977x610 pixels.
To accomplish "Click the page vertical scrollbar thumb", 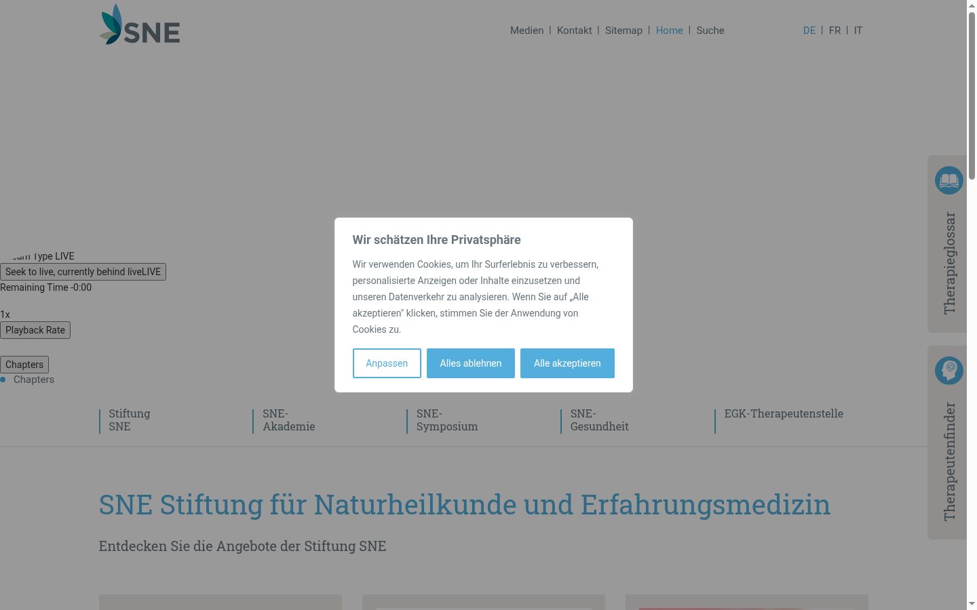I will [972, 95].
